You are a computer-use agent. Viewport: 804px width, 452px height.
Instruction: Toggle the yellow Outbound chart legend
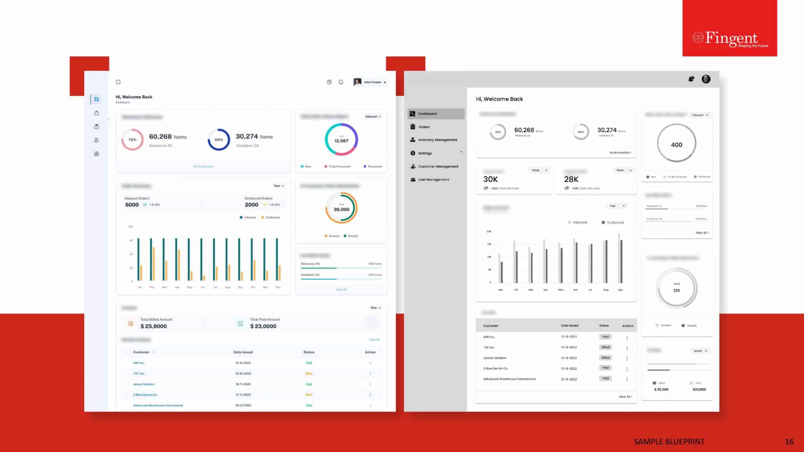click(x=270, y=218)
